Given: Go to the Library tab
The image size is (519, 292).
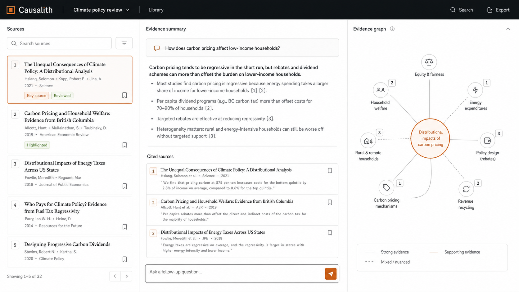Looking at the screenshot, I should coord(156,10).
